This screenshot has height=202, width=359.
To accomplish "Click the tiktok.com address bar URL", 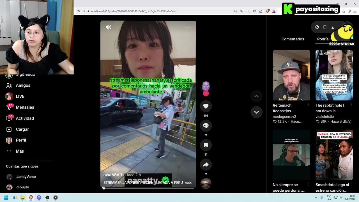I will (x=130, y=11).
